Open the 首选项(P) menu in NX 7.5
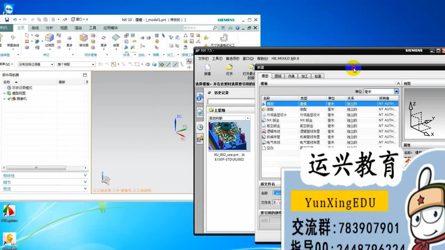 tap(233, 58)
